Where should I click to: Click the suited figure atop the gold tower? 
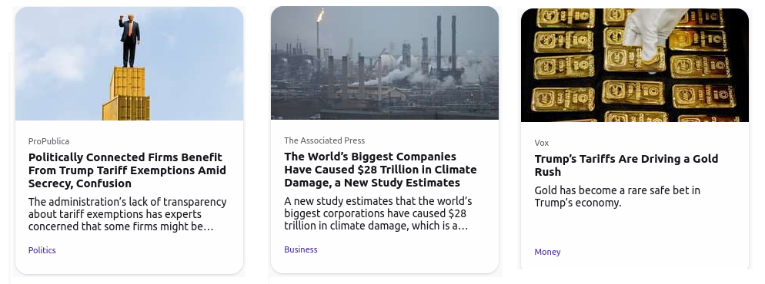[x=129, y=41]
